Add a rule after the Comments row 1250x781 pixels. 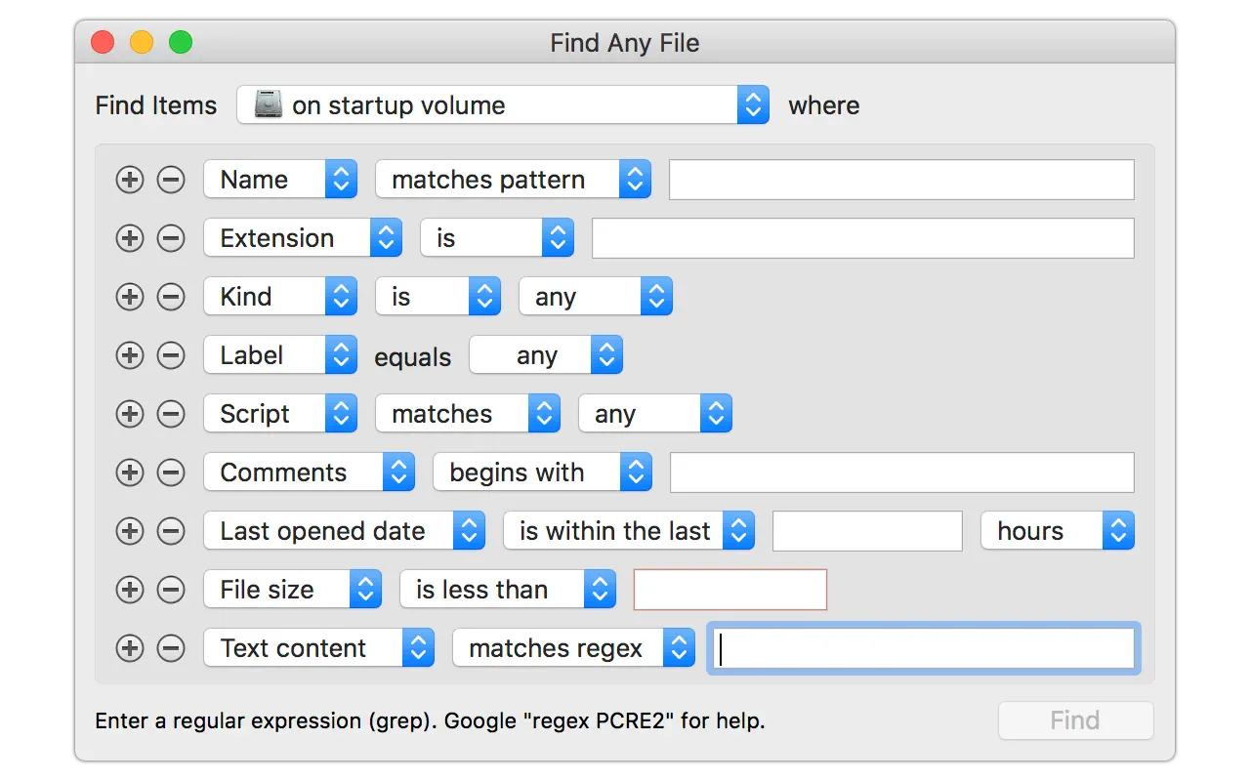point(129,473)
